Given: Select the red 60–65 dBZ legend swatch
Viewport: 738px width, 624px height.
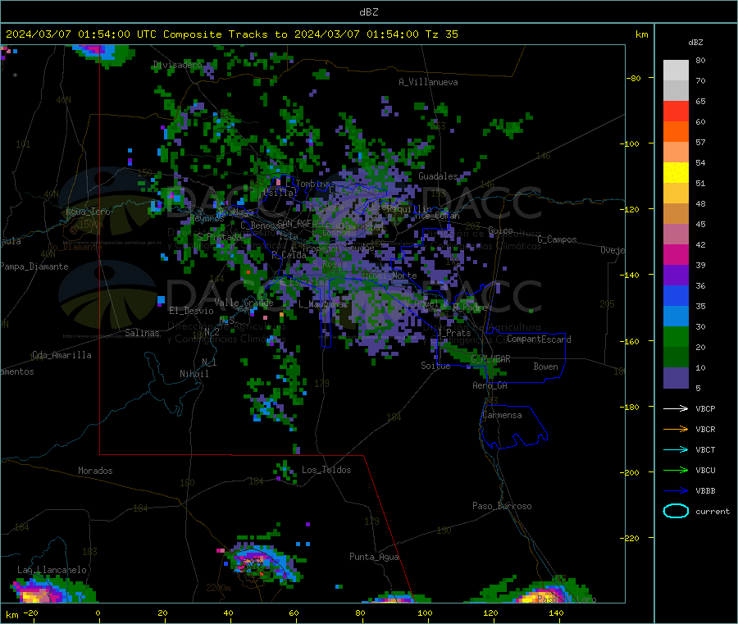Looking at the screenshot, I should coord(676,111).
